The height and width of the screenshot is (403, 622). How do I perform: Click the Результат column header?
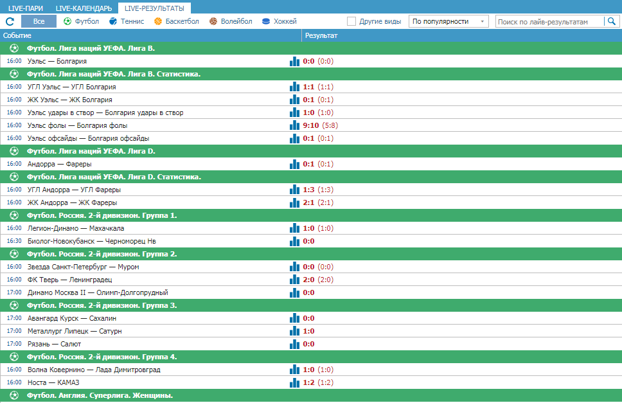[462, 35]
